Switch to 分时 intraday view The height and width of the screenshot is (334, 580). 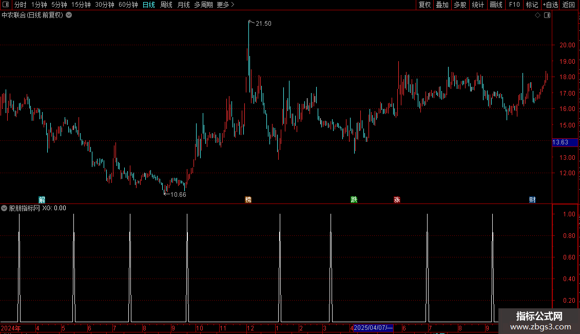[x=21, y=5]
